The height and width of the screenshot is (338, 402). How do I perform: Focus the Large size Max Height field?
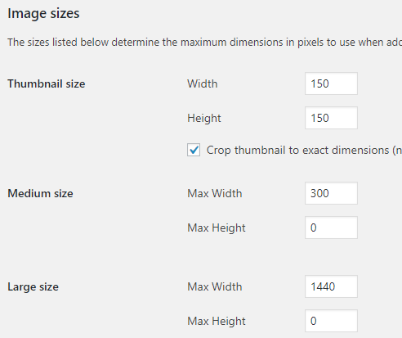click(331, 321)
